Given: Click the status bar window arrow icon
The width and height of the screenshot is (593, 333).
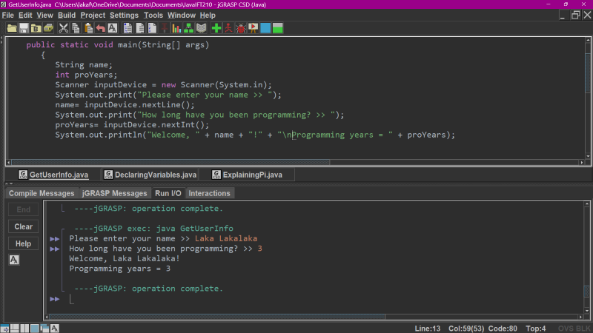Looking at the screenshot, I should tap(4, 329).
